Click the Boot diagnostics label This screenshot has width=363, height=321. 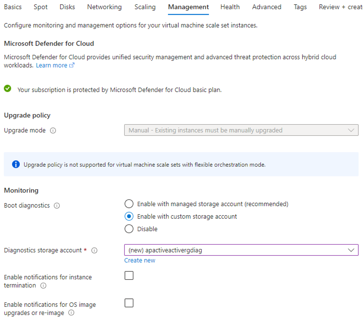coord(27,205)
